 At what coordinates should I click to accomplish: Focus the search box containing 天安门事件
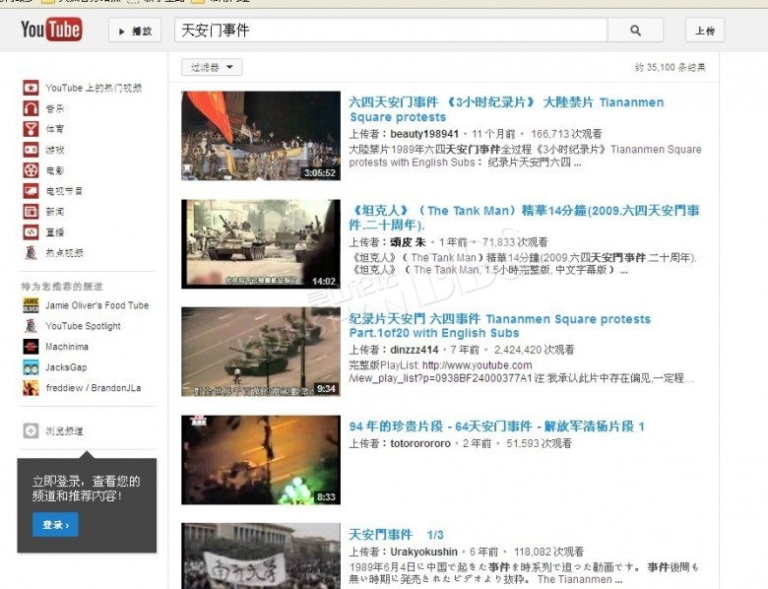coord(391,31)
